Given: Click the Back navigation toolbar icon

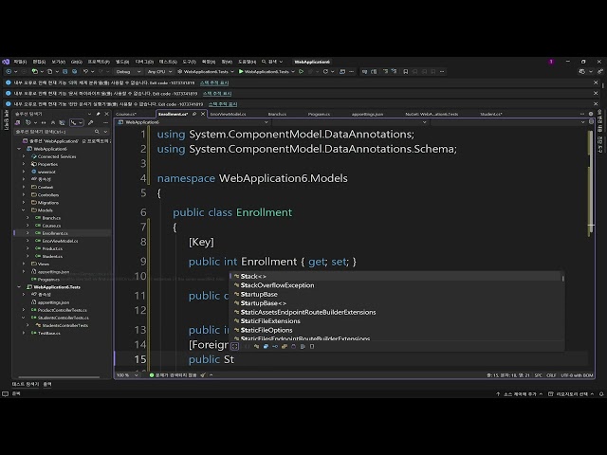Looking at the screenshot, I should [9, 72].
